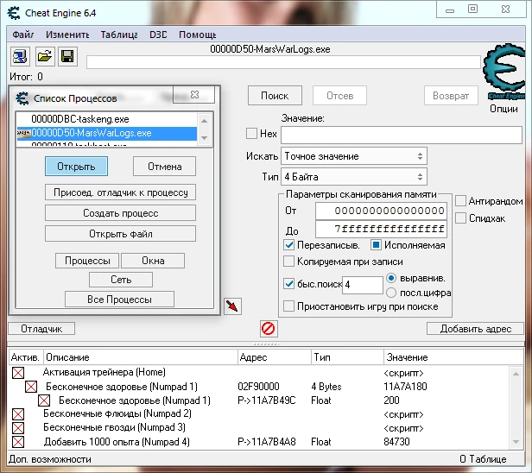Enable Приостановить игру при поиске
Viewport: 532px width, 473px height.
(x=288, y=306)
